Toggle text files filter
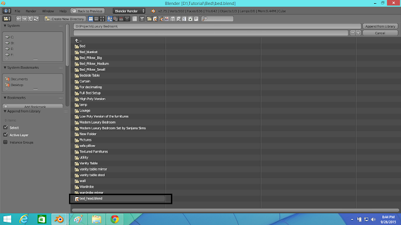 pos(196,19)
